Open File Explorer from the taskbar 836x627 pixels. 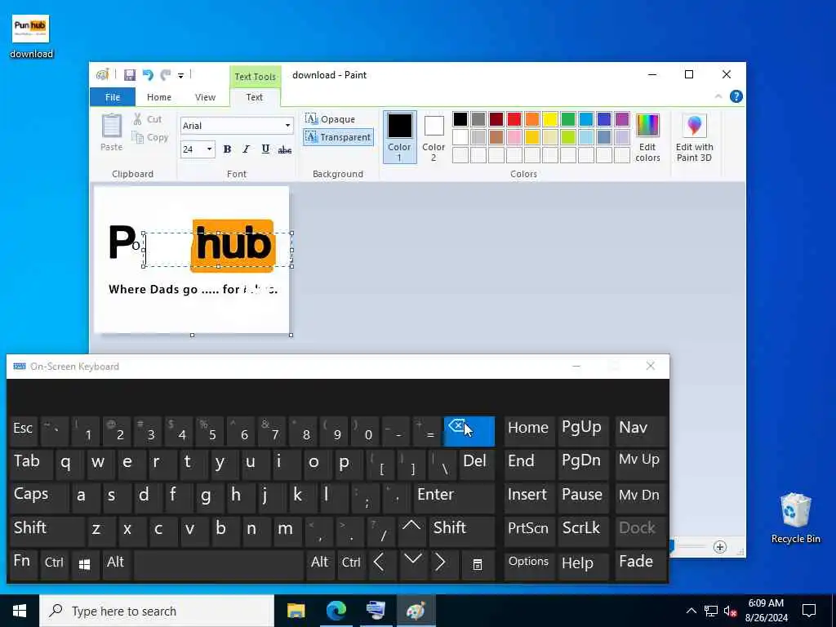pyautogui.click(x=296, y=611)
